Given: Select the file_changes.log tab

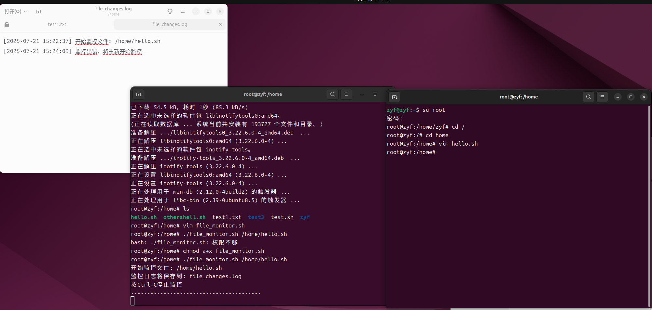Looking at the screenshot, I should click(x=170, y=24).
